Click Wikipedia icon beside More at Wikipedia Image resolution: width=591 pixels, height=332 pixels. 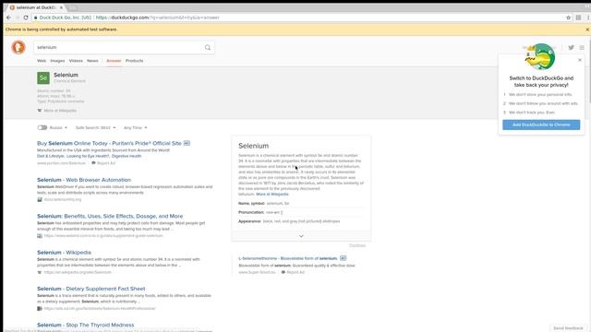(x=40, y=111)
